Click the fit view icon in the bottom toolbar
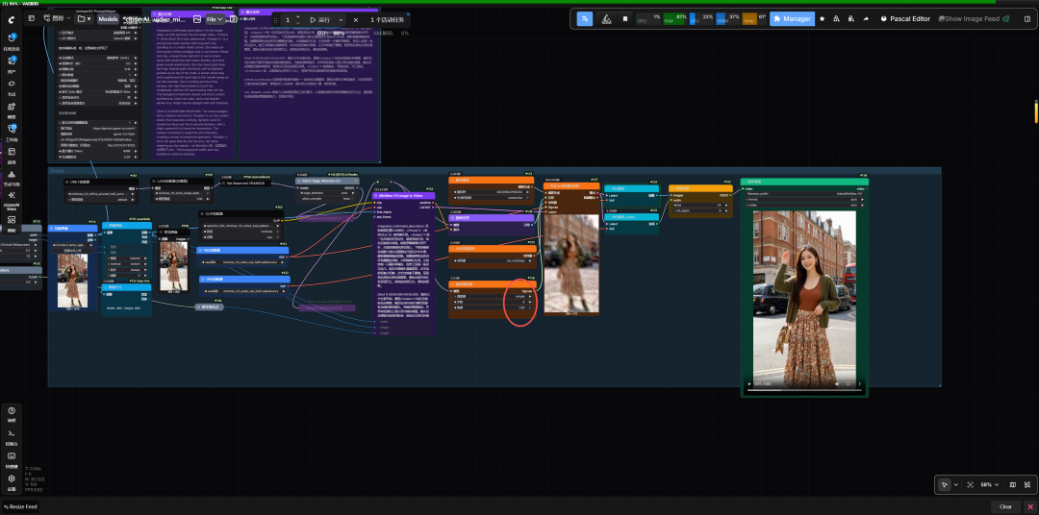The height and width of the screenshot is (515, 1039). (x=970, y=484)
